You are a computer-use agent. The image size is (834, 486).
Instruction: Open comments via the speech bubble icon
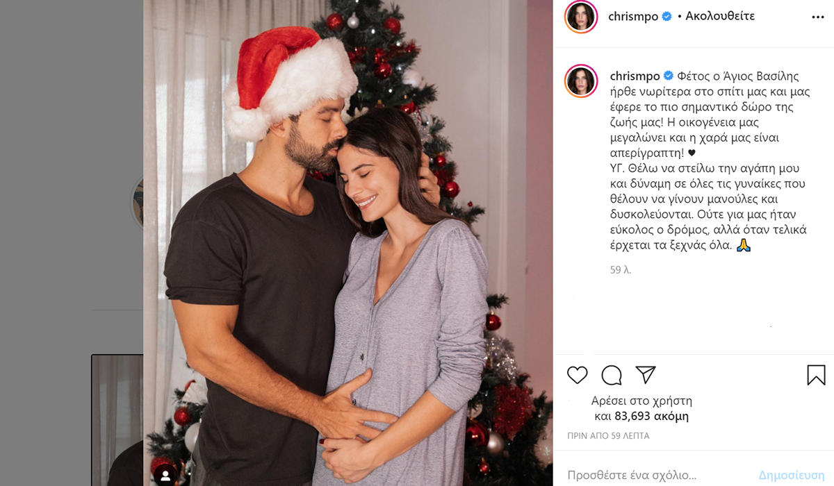tap(612, 375)
